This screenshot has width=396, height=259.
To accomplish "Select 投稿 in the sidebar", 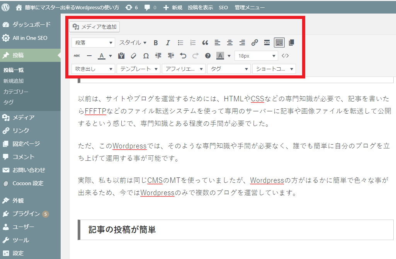I will [30, 55].
